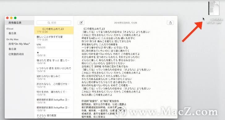
Task: Open the share icon menu
Action: (170, 23)
